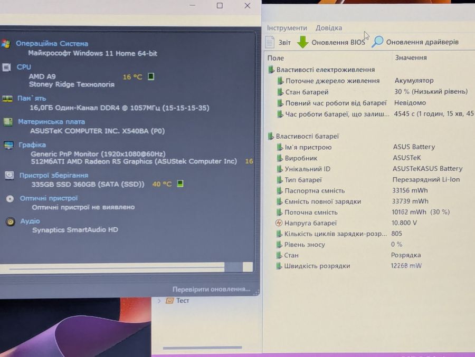Minimize the Speccy window
This screenshot has height=357, width=475.
[x=192, y=5]
